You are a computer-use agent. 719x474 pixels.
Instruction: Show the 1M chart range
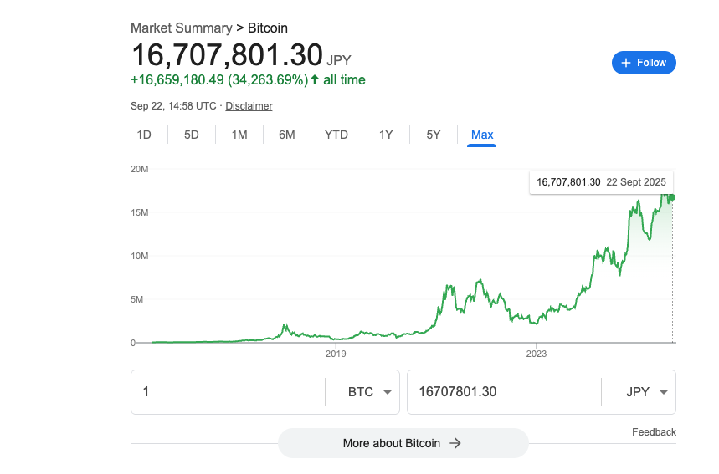[x=239, y=135]
